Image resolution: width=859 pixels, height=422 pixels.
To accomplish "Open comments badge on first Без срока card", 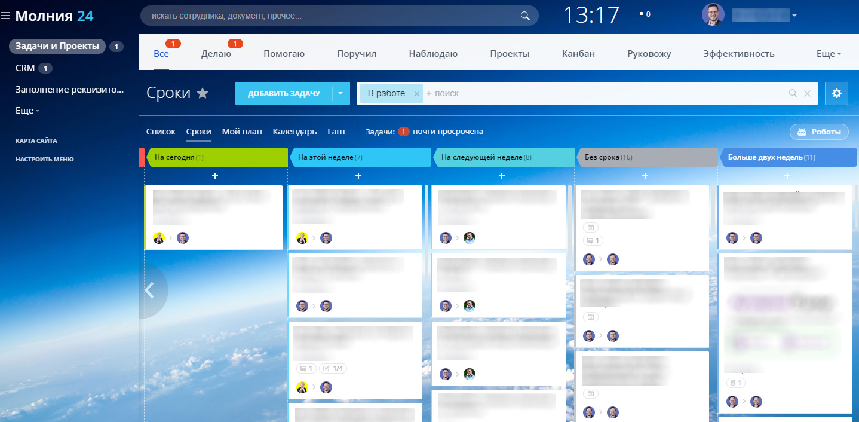I will click(x=593, y=240).
